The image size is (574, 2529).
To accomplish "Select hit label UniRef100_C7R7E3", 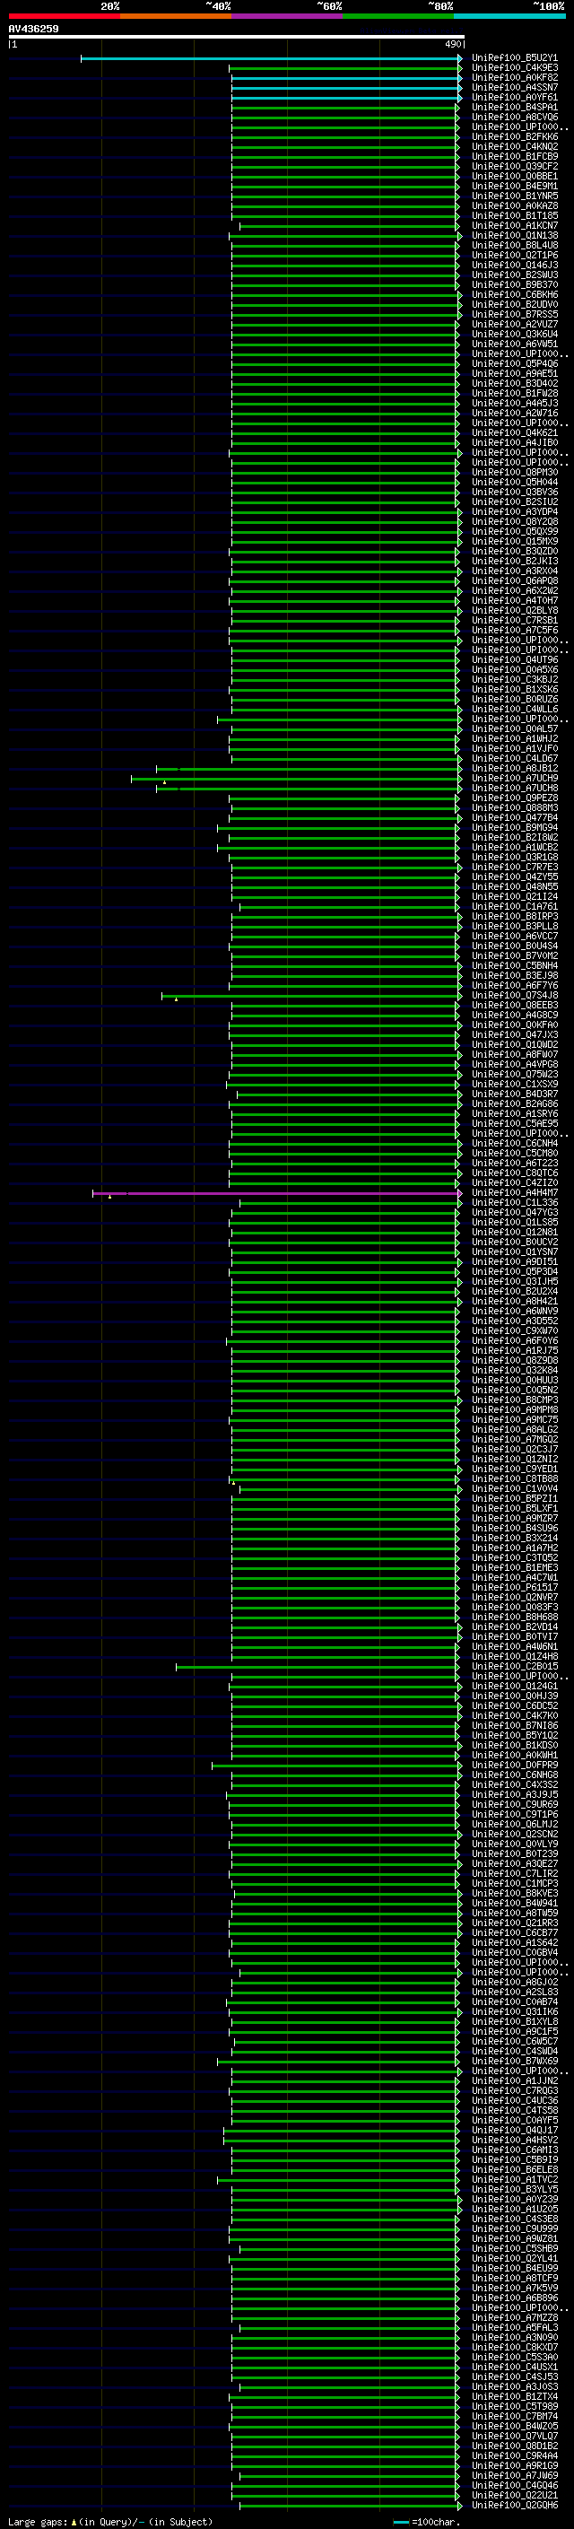I will pos(514,867).
